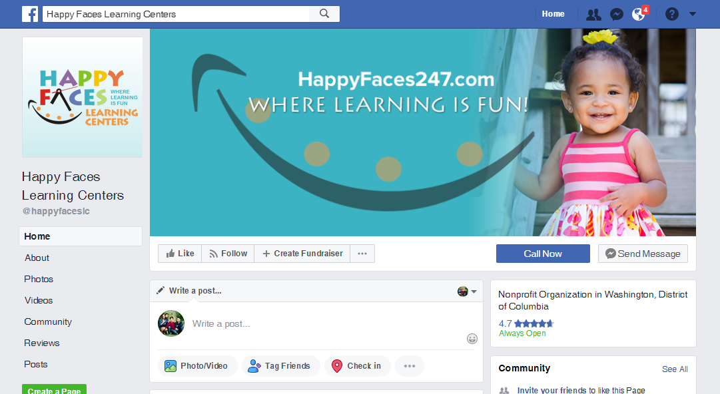The image size is (720, 394).
Task: Open the cover photo of the smiling child
Action: pyautogui.click(x=422, y=132)
